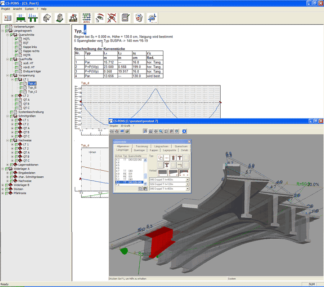
Task: Select the magnifier zoom tool in 3D toolbar
Action: point(161,131)
